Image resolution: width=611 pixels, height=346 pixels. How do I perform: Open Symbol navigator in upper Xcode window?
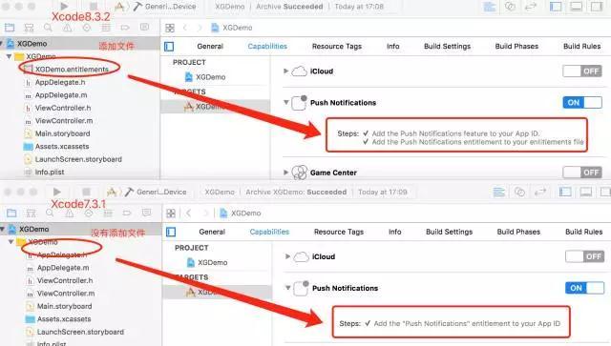29,28
